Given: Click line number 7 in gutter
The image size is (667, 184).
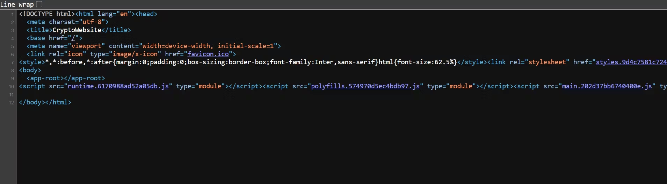Looking at the screenshot, I should point(12,62).
